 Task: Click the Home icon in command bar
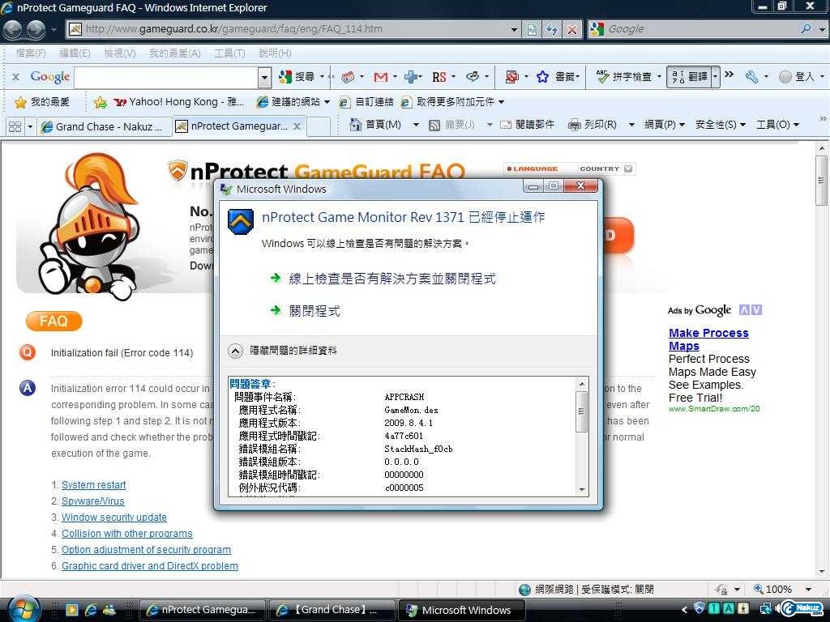coord(356,125)
